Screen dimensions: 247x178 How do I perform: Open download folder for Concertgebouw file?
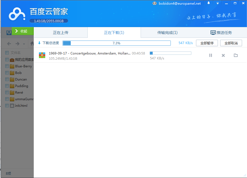click(x=235, y=55)
